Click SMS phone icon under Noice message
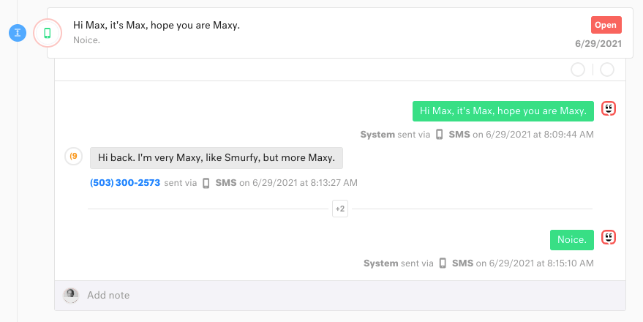The height and width of the screenshot is (322, 643). pos(443,263)
